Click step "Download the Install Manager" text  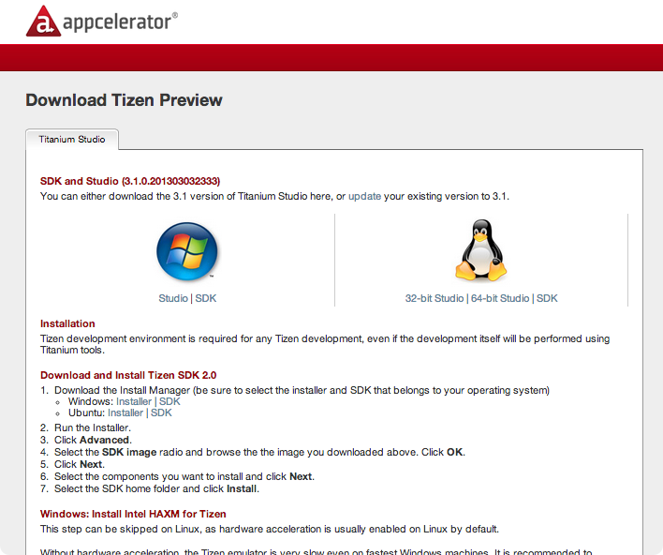[x=302, y=390]
